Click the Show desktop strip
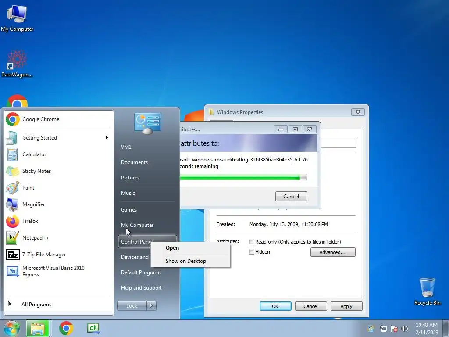 [446, 328]
